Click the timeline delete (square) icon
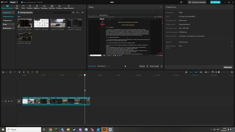235x132 pixels. coord(33,72)
